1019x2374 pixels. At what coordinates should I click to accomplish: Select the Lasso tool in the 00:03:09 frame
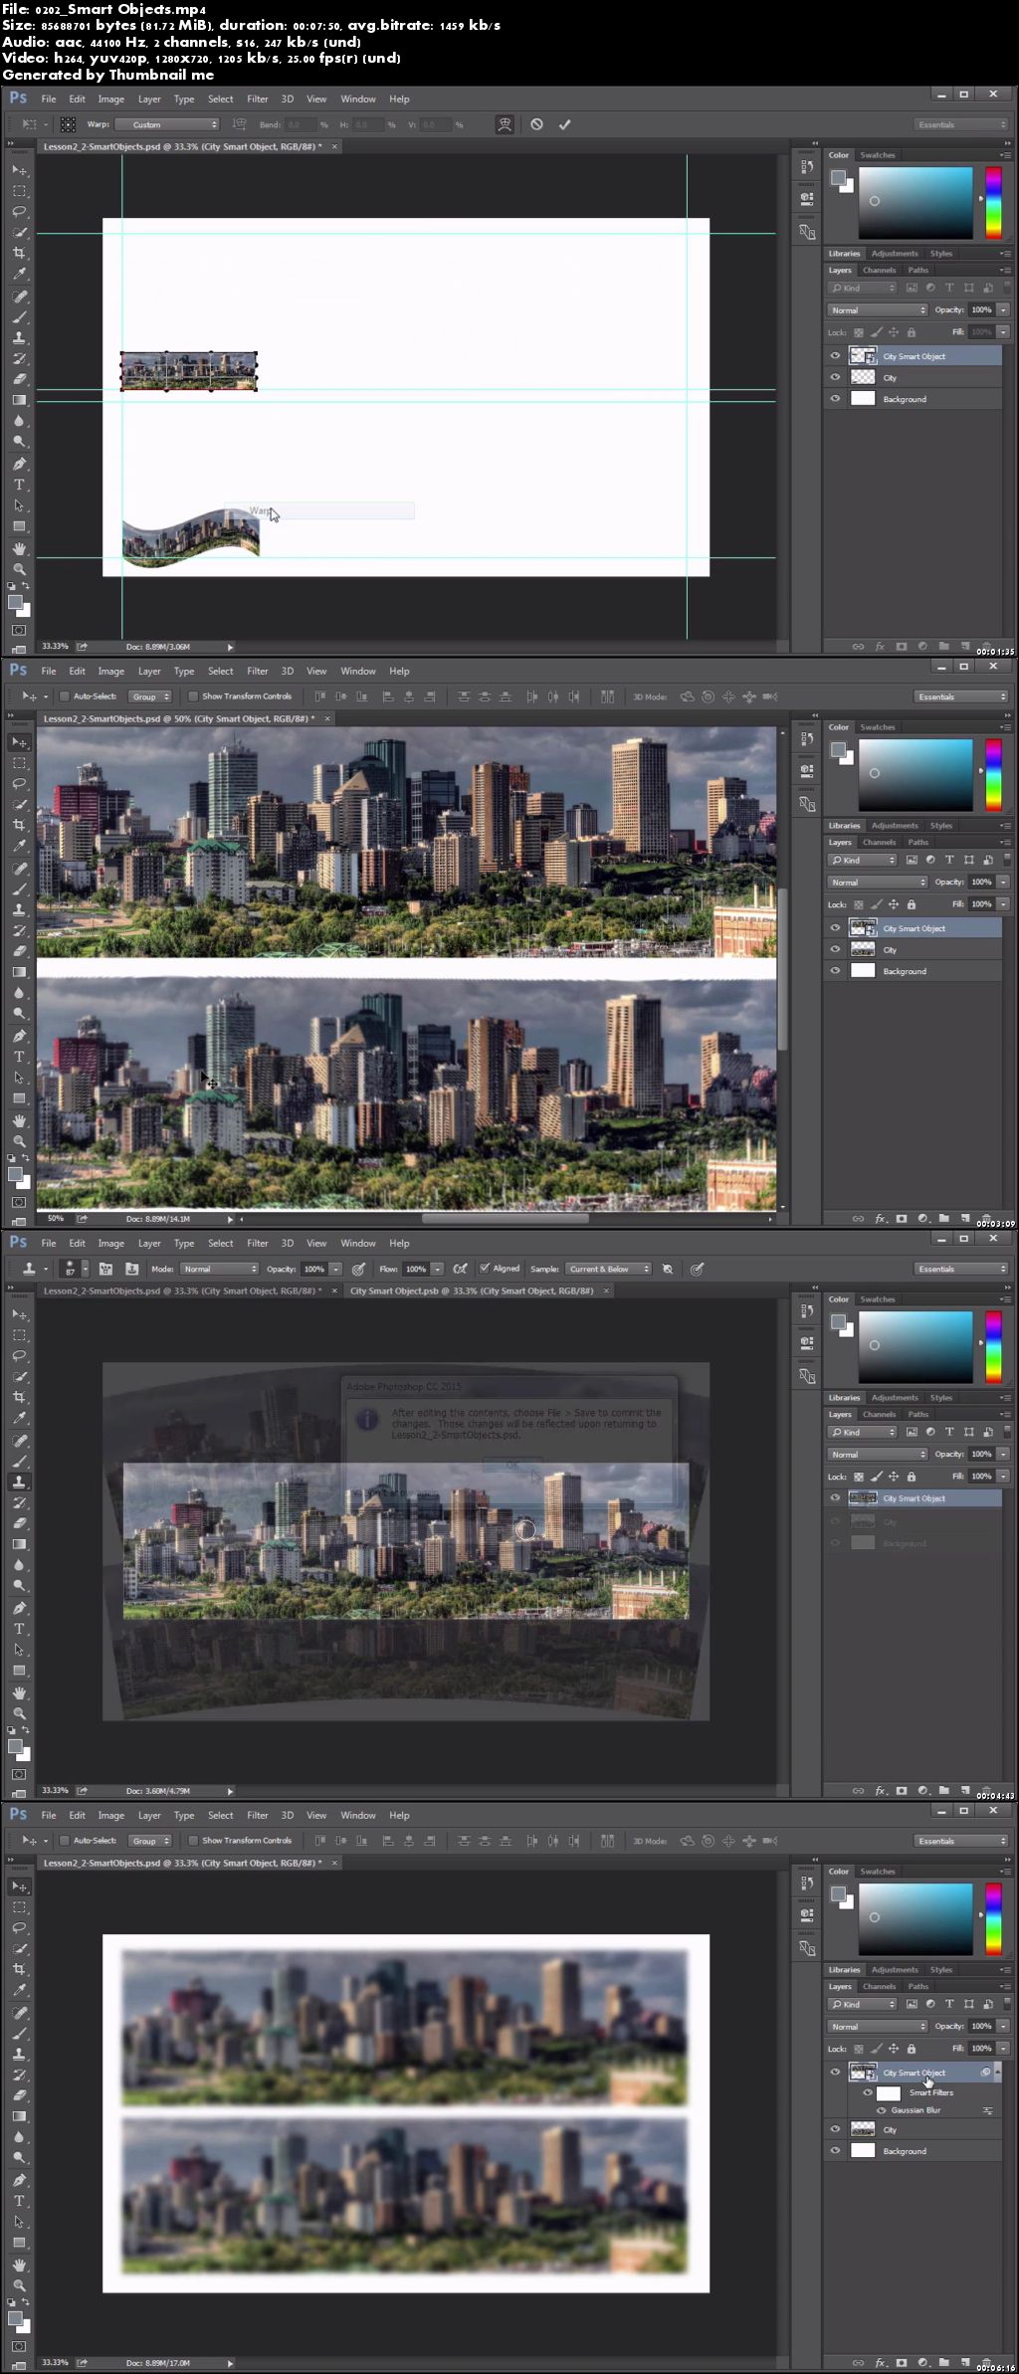(x=19, y=784)
